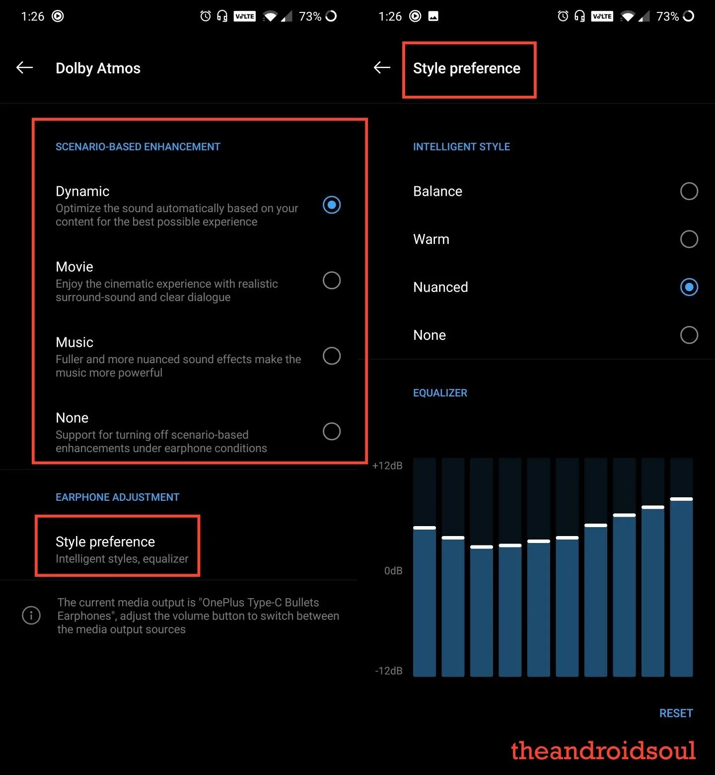The image size is (715, 775).
Task: Tap the media play icon in right status bar
Action: coord(415,16)
